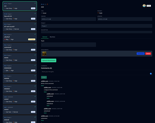This screenshot has height=123, width=155.
Task: Select the sdfsdfsdf issue card title
Action: pyautogui.click(x=7, y=37)
